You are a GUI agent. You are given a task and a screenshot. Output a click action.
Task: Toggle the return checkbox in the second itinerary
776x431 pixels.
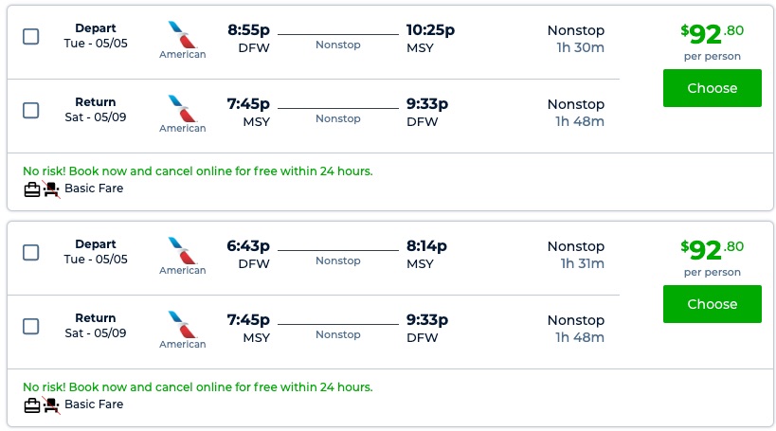[x=30, y=327]
